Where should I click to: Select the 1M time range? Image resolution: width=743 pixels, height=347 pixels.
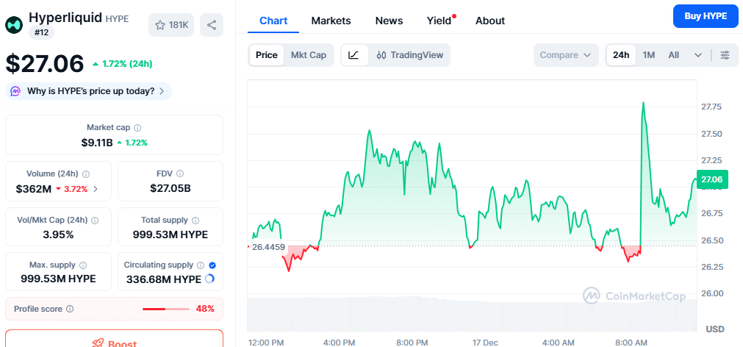(649, 55)
